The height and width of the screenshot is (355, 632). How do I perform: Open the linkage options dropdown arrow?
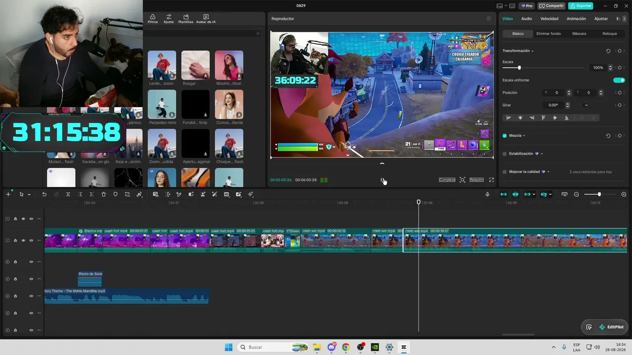pyautogui.click(x=534, y=195)
